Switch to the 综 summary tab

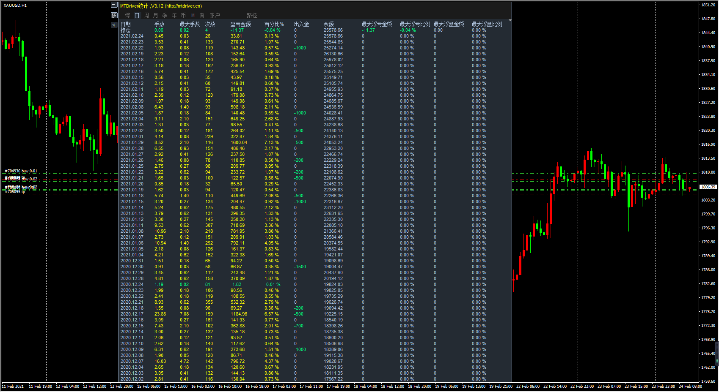(127, 15)
